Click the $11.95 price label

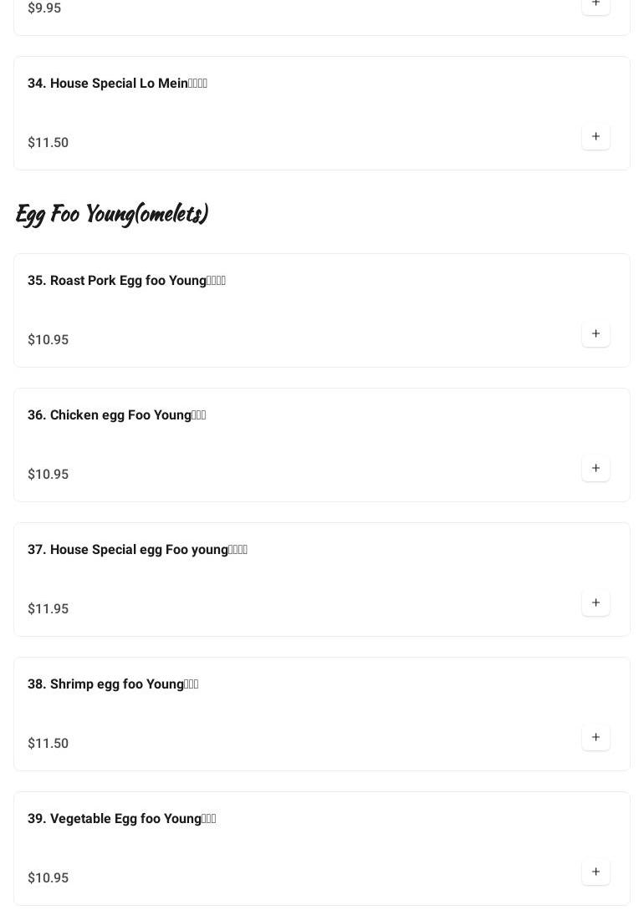pyautogui.click(x=49, y=609)
